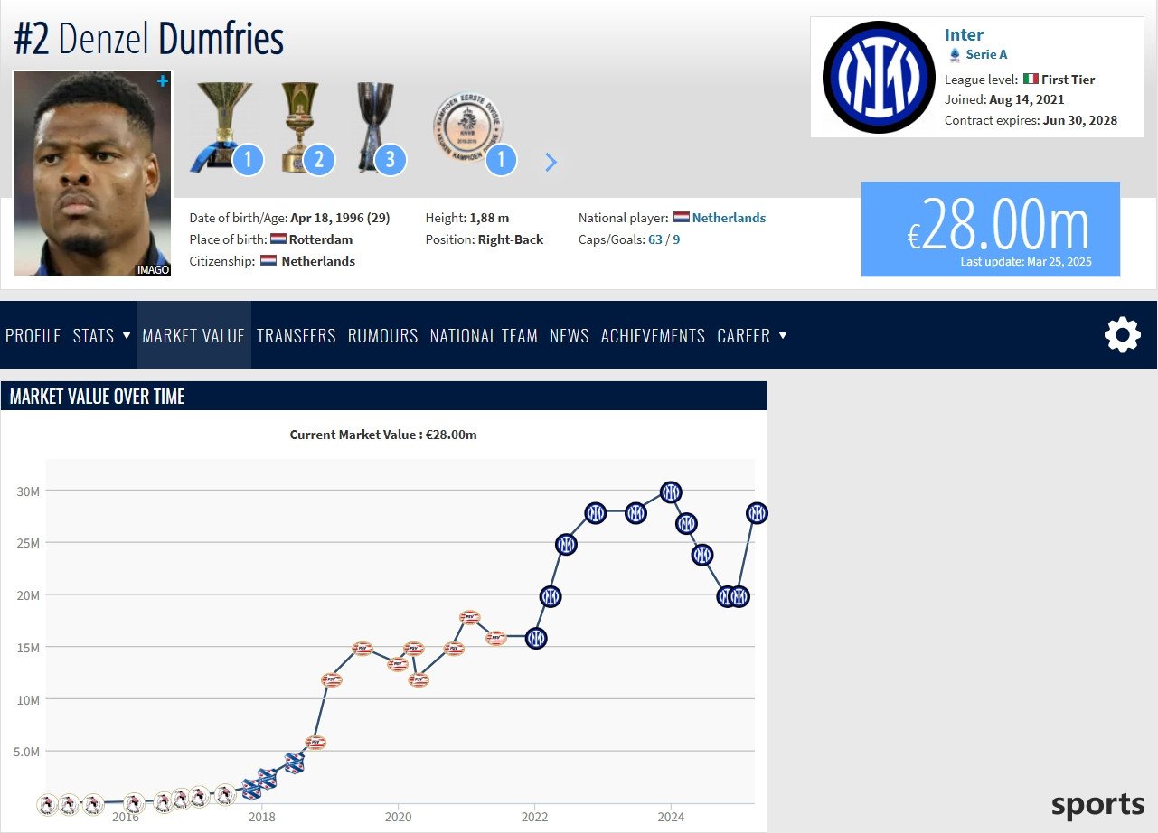Click the Eerste Divisie champion medal icon

[x=468, y=127]
